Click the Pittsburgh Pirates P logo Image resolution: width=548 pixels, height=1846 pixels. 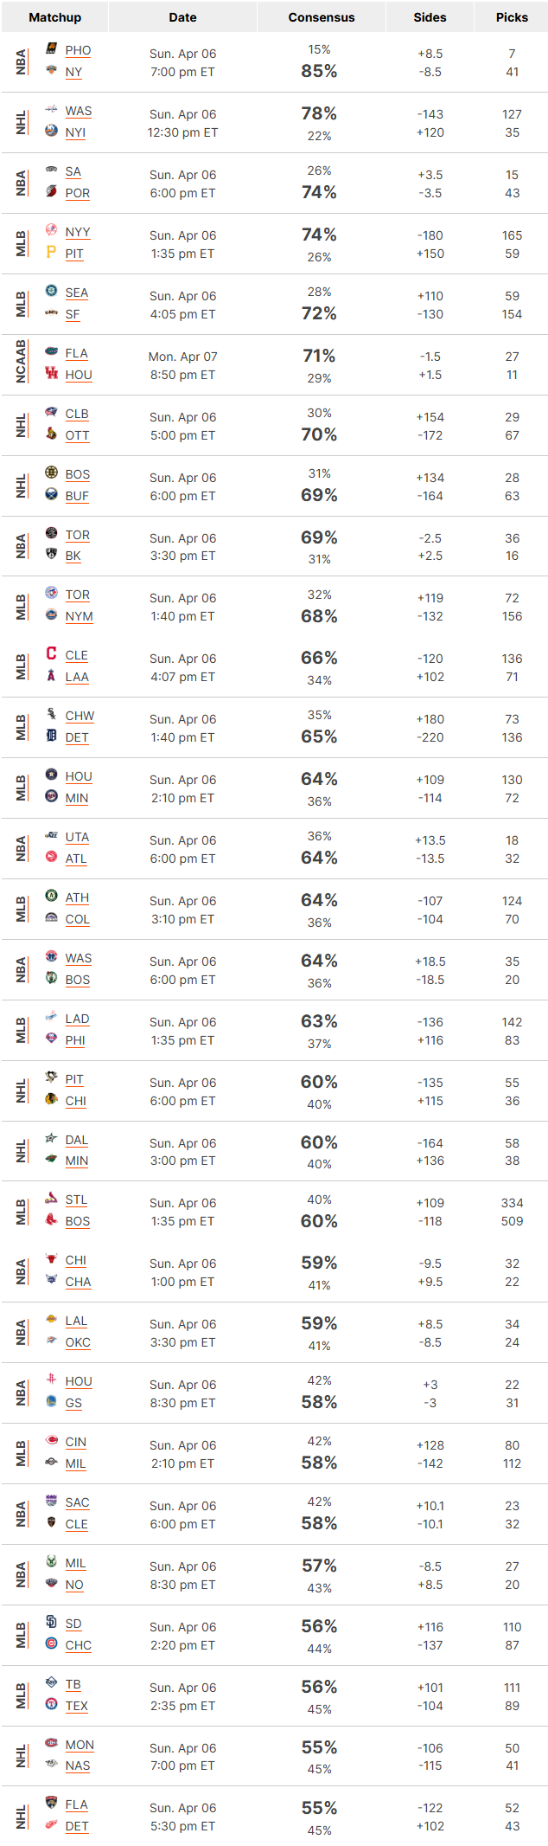(51, 252)
